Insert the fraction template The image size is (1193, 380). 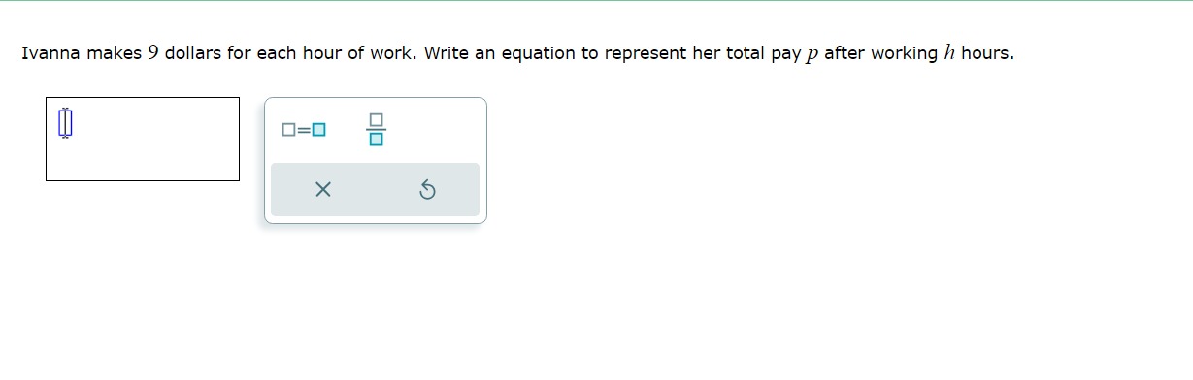coord(376,129)
